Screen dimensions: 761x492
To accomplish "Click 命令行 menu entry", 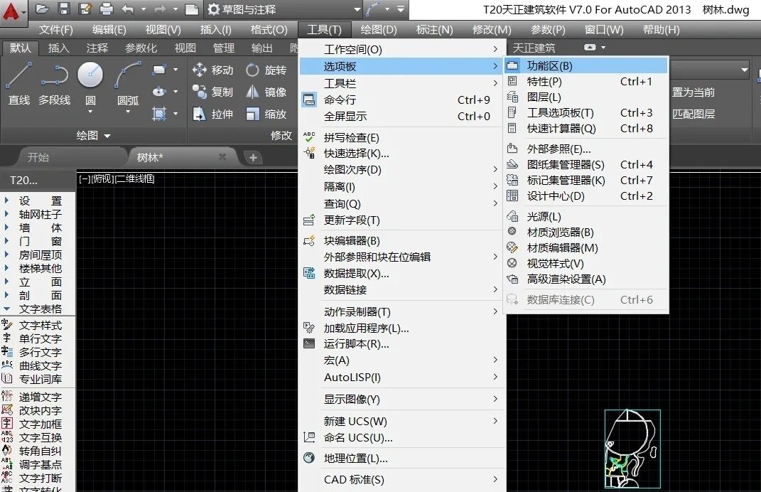I will (x=402, y=100).
